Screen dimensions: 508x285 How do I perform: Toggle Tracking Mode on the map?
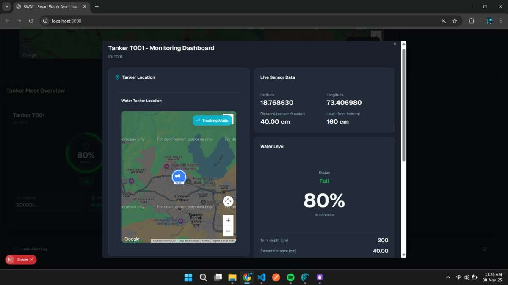(212, 121)
